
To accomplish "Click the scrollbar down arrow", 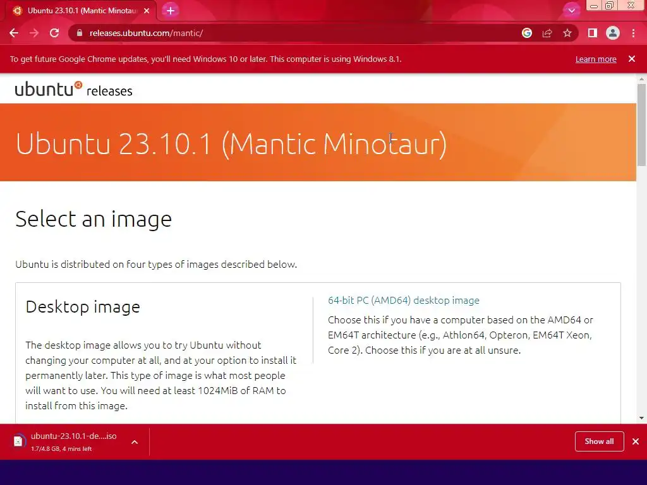I will coord(641,418).
